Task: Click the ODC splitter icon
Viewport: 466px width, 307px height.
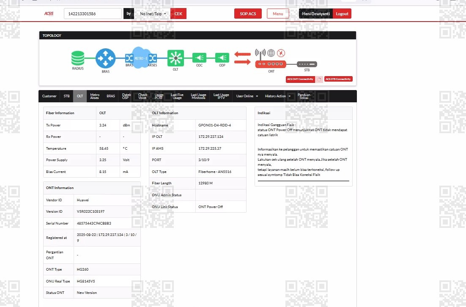Action: 200,58
